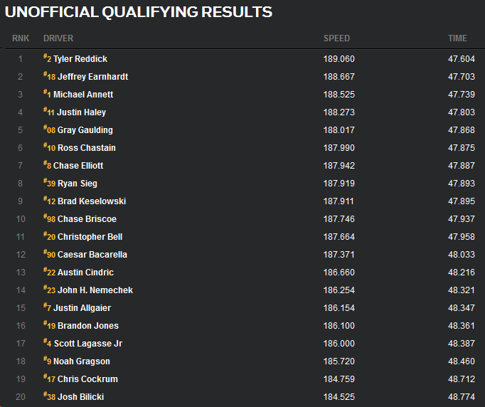Click the Unofficial Qualifying Results heading
This screenshot has height=407, width=485.
(138, 12)
